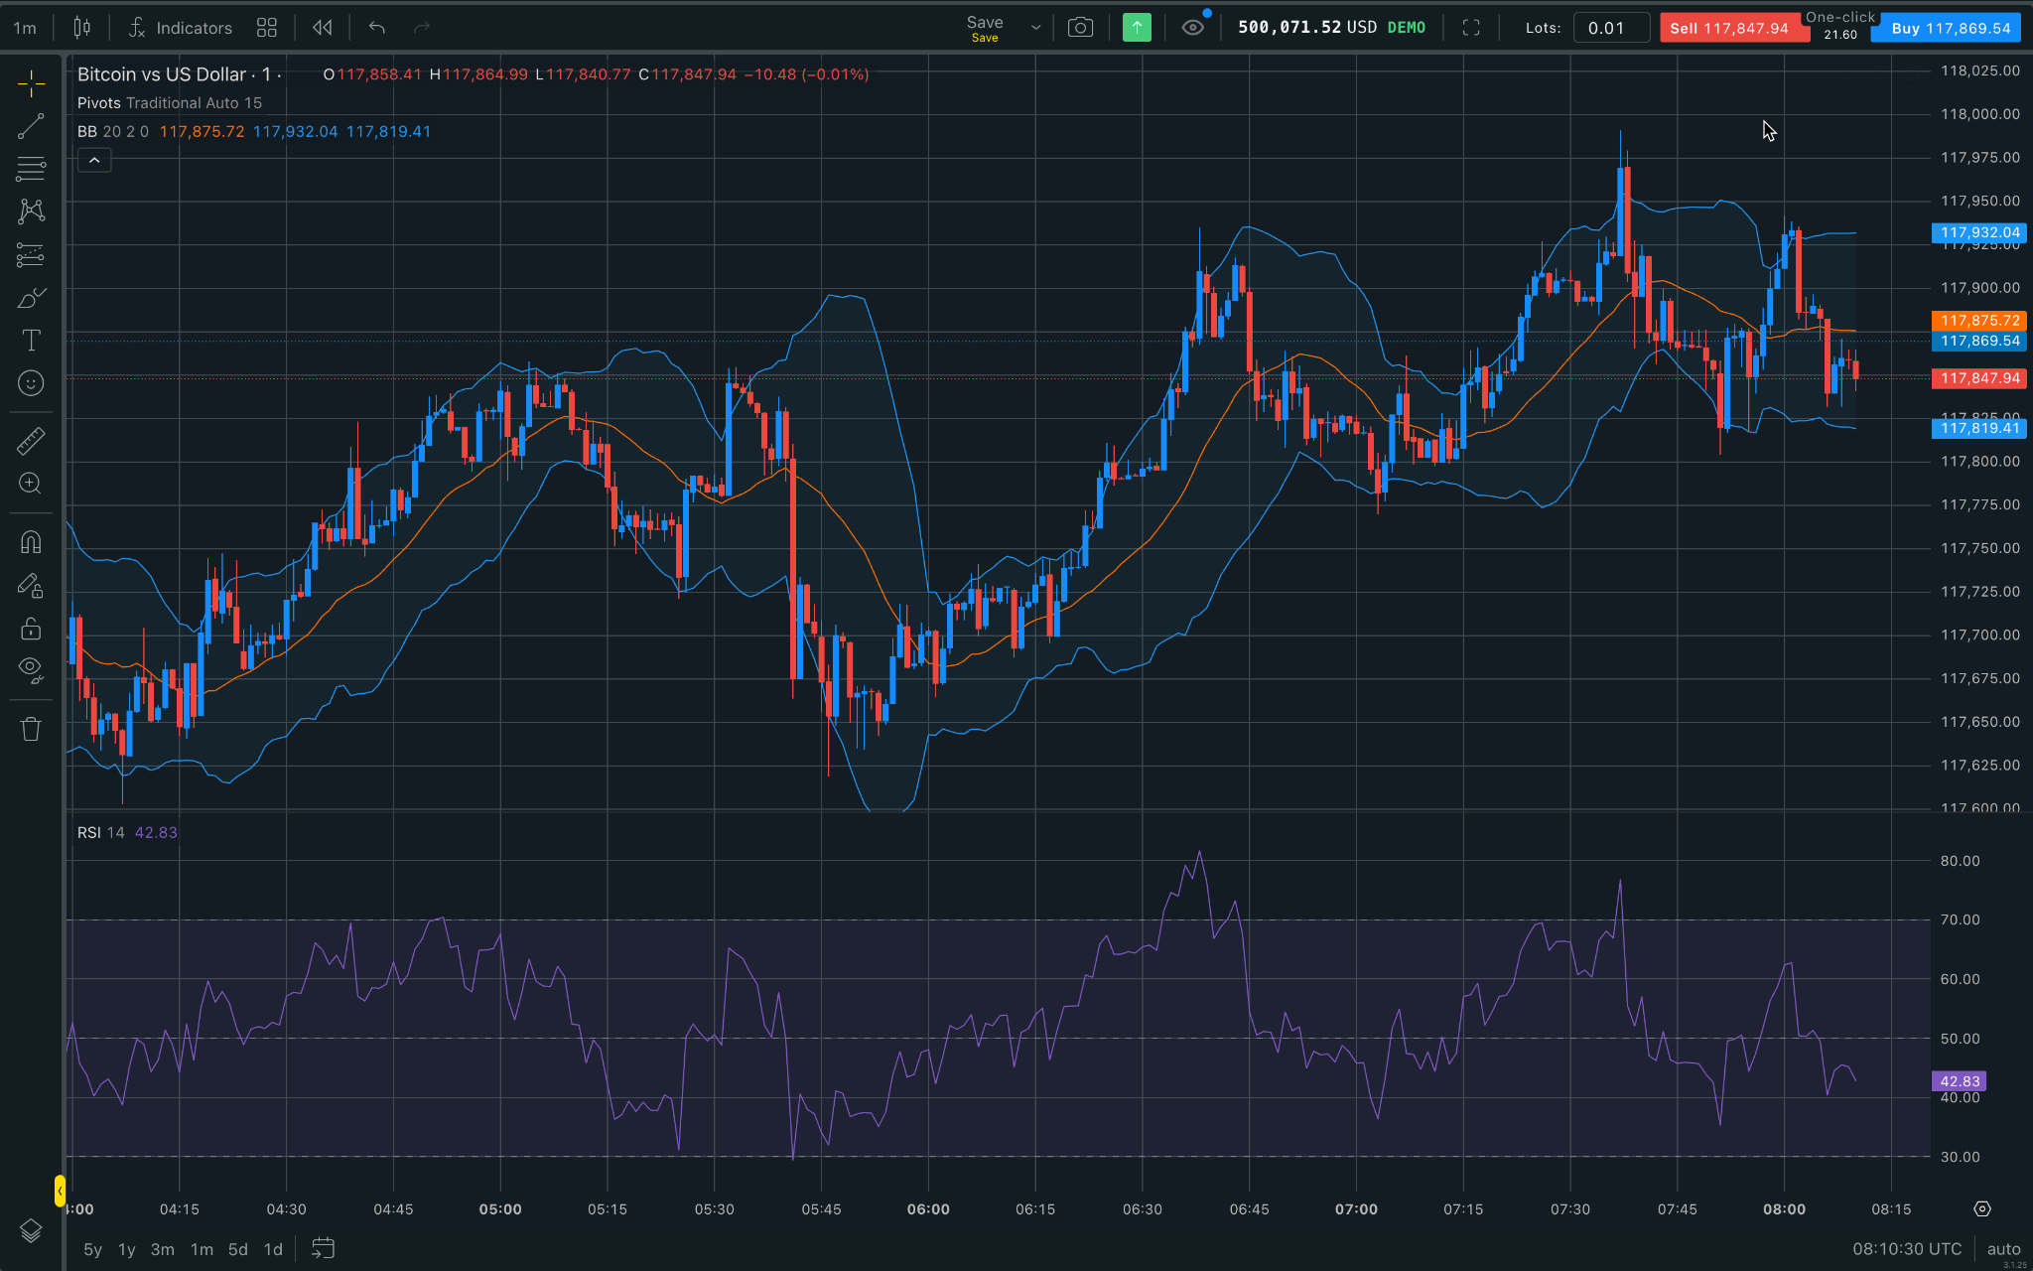This screenshot has height=1271, width=2033.
Task: Click the orange 117,875.72 BB basis label
Action: (x=1979, y=321)
